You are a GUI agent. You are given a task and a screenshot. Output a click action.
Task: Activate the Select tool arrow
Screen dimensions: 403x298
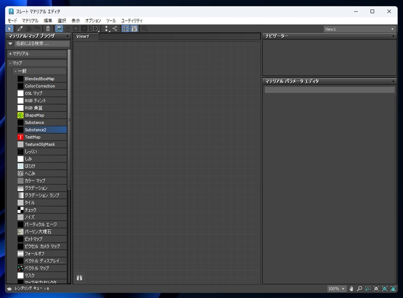10,29
